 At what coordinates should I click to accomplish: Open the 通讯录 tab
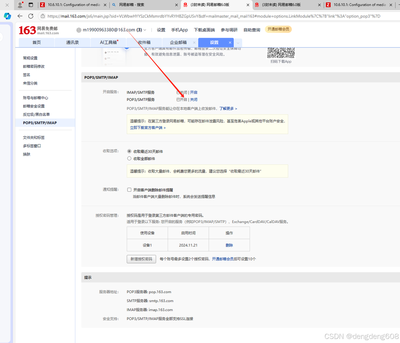72,42
